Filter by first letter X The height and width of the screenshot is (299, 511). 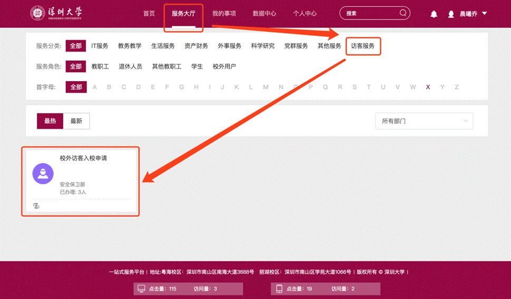tap(428, 87)
